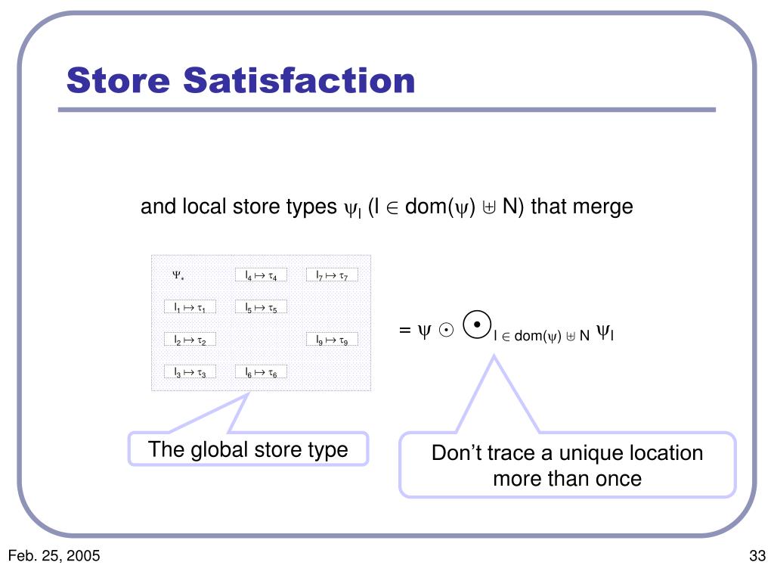The height and width of the screenshot is (581, 774).
Task: Click the small circled-dot operator after ψ
Action: click(446, 330)
